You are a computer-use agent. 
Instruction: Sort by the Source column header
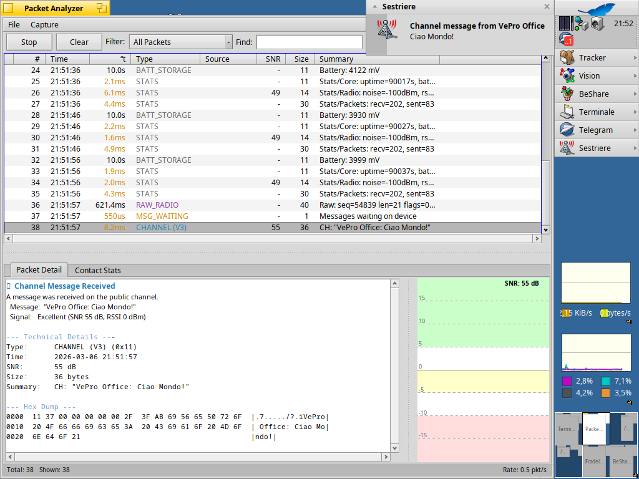[x=228, y=59]
